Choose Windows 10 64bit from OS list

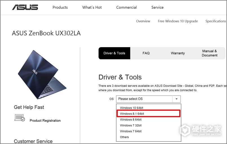[131, 108]
